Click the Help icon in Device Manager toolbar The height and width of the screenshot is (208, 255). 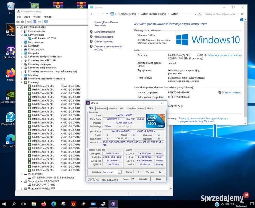point(35,22)
